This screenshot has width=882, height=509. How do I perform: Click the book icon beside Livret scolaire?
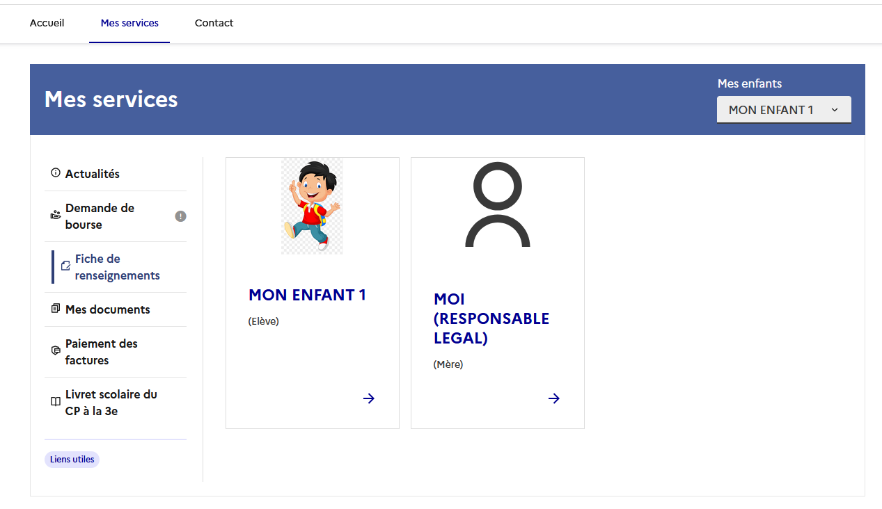56,402
